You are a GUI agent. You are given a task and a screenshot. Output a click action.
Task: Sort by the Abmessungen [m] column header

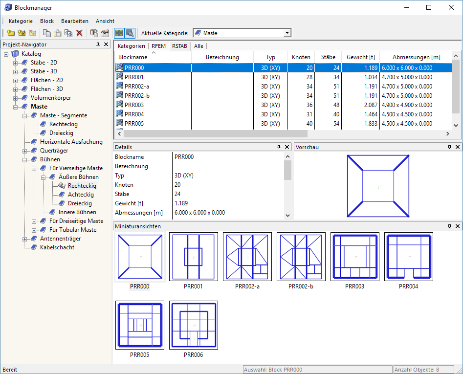pos(416,57)
